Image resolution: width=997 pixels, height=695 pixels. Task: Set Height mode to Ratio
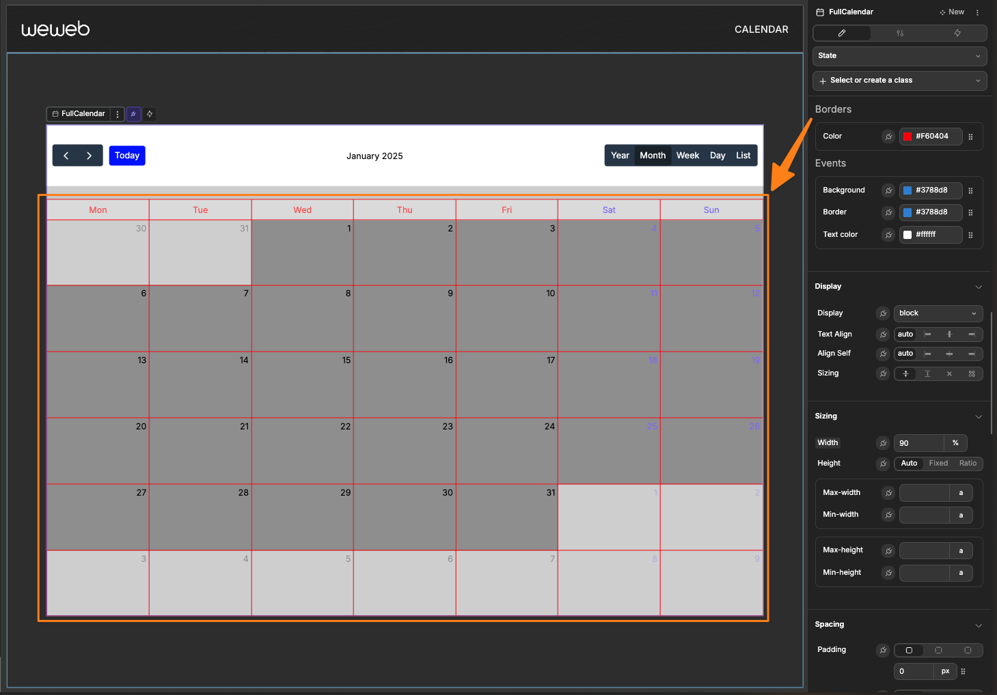tap(968, 464)
